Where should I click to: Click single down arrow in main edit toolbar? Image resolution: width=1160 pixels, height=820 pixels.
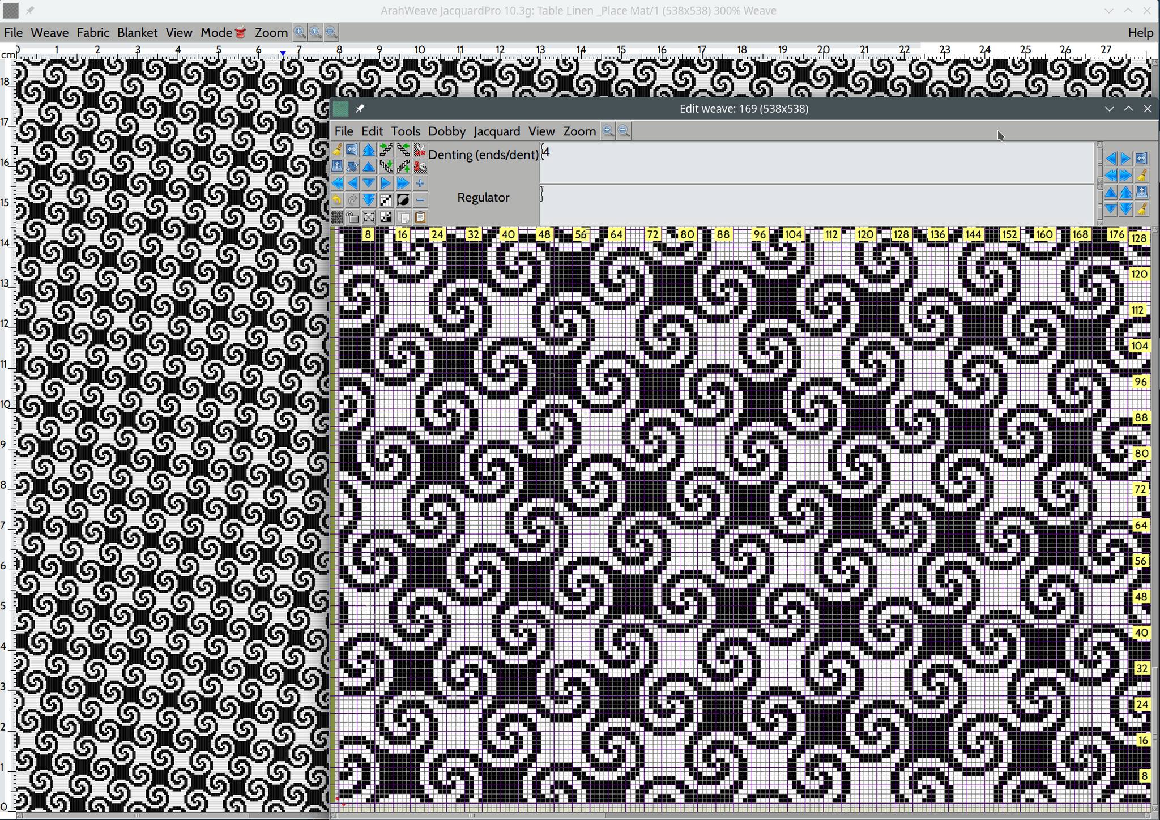tap(369, 183)
